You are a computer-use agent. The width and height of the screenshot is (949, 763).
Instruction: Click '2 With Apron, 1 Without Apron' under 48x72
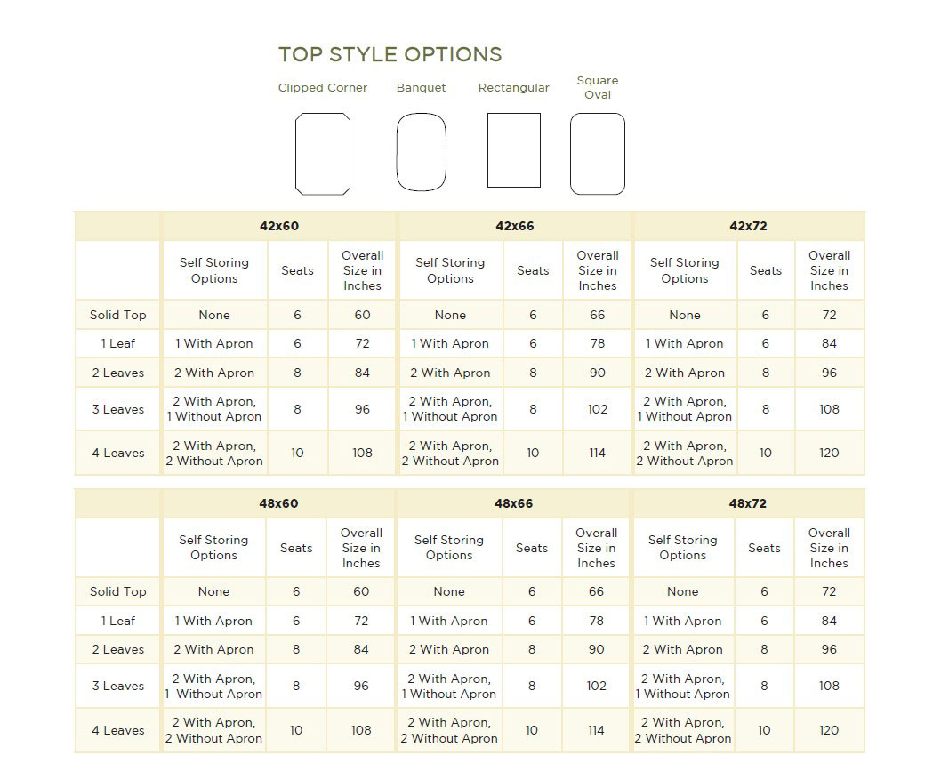tap(683, 687)
